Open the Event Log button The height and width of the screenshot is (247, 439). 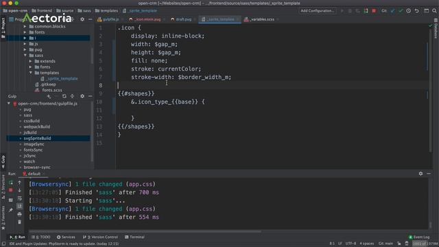(419, 237)
